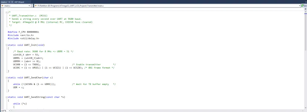Collapse the UART_Init function

(x=7, y=45)
